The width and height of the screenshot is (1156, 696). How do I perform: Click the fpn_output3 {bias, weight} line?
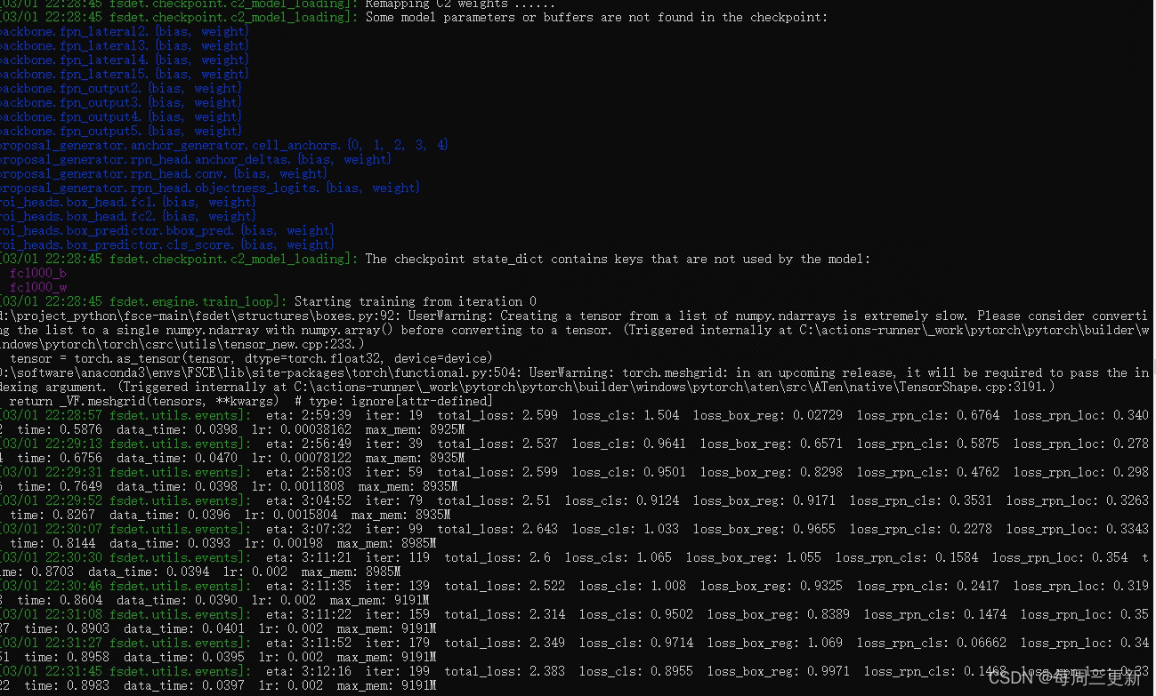point(120,102)
